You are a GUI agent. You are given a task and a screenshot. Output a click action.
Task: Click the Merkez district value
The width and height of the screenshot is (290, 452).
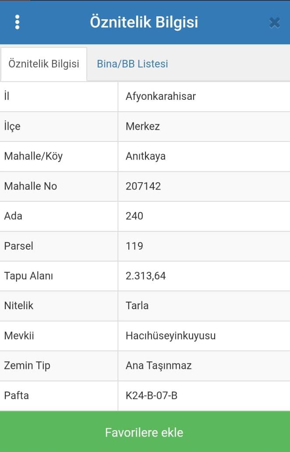pyautogui.click(x=143, y=126)
